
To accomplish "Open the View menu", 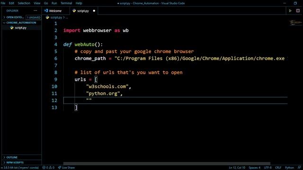I will [37, 3].
